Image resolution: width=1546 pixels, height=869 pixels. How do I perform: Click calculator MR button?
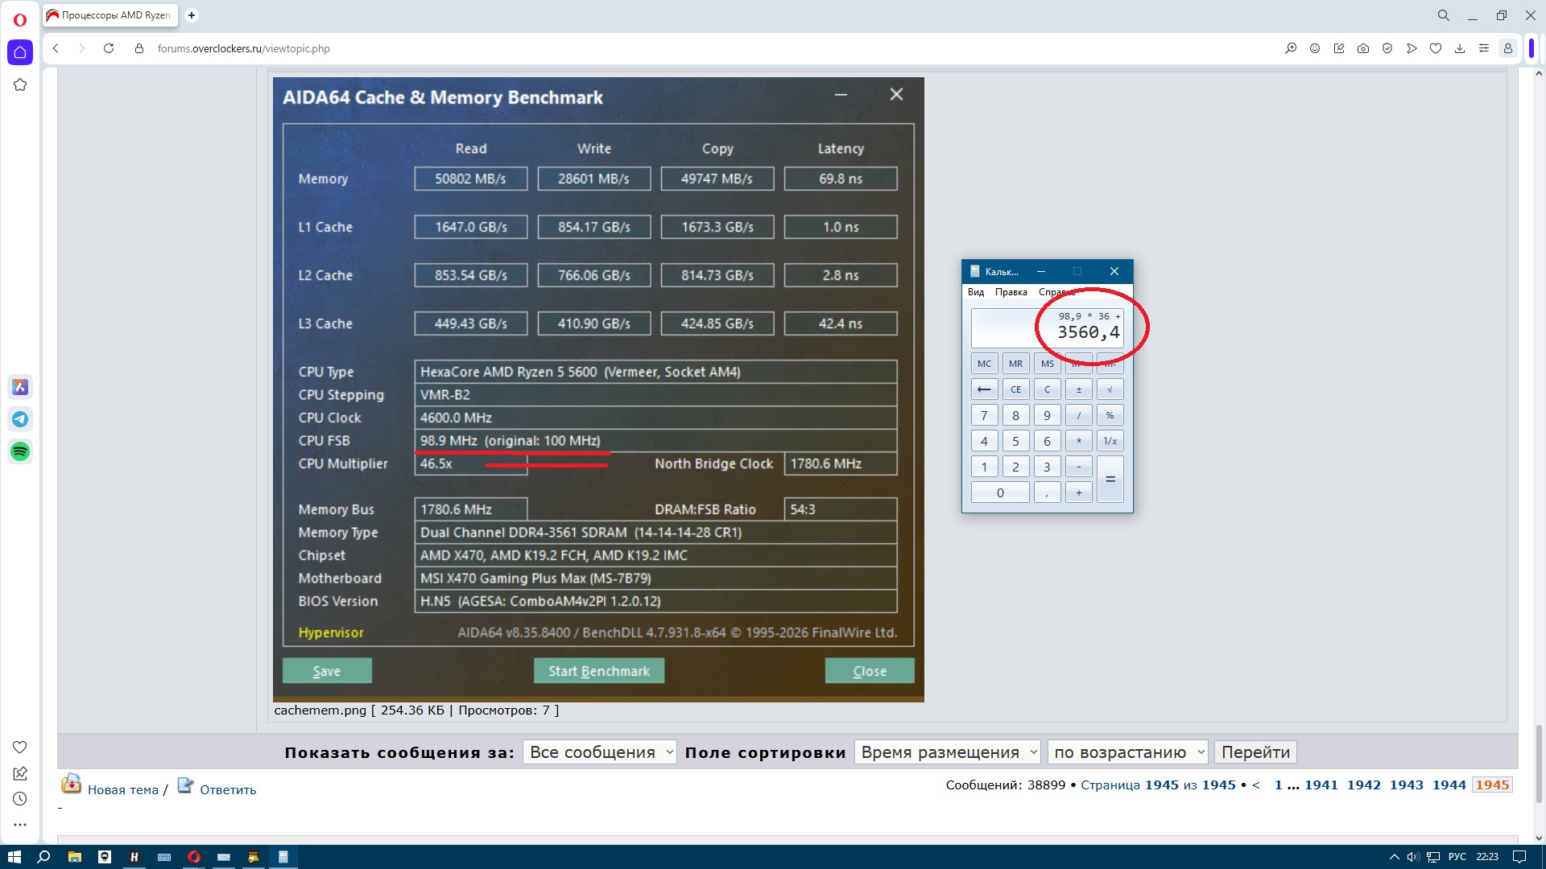pyautogui.click(x=1016, y=364)
